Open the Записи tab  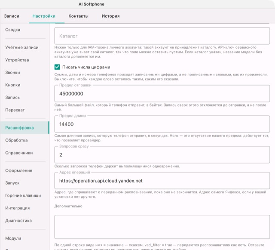click(12, 16)
